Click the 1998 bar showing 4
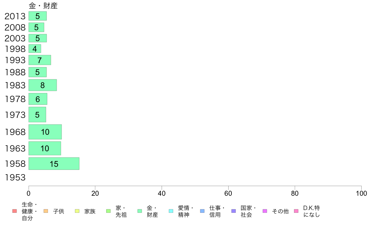Image resolution: width=370 pixels, height=229 pixels. 35,49
